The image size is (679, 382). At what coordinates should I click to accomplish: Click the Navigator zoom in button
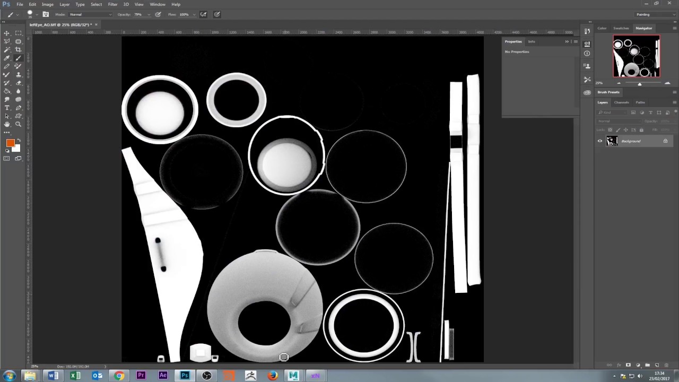pos(667,83)
